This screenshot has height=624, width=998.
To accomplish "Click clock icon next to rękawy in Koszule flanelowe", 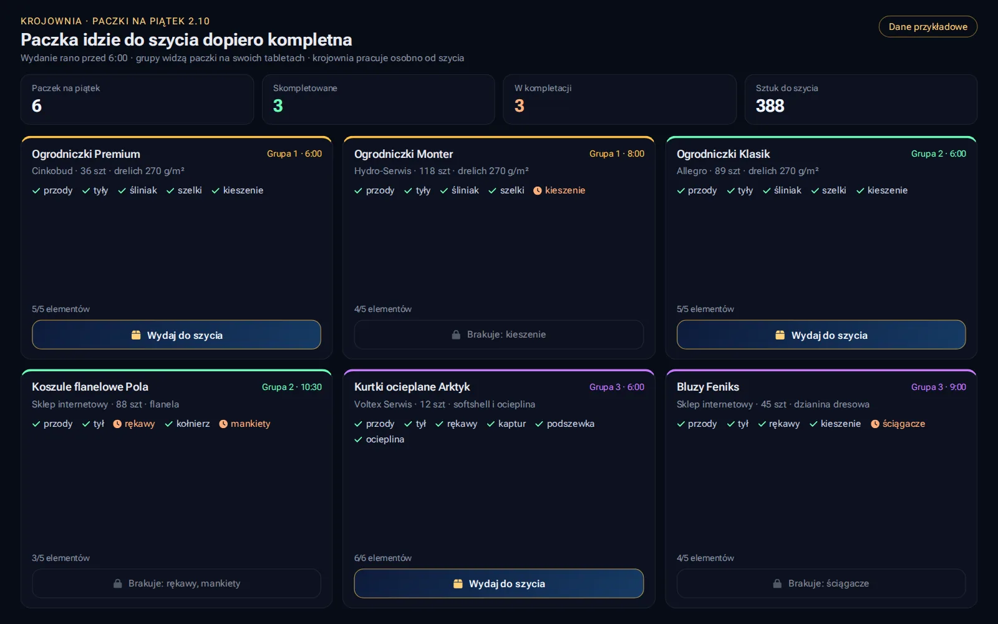I will click(117, 424).
